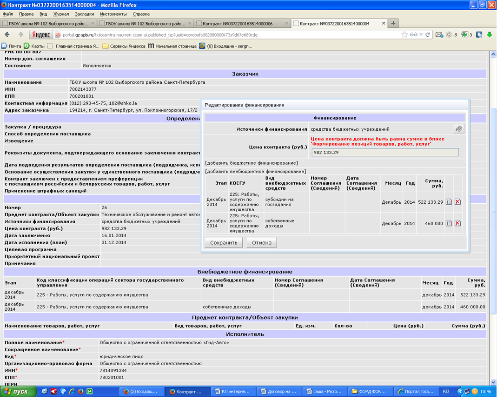This screenshot has height=400, width=497.
Task: Launch Firefox from quick launch
Action: 81,392
